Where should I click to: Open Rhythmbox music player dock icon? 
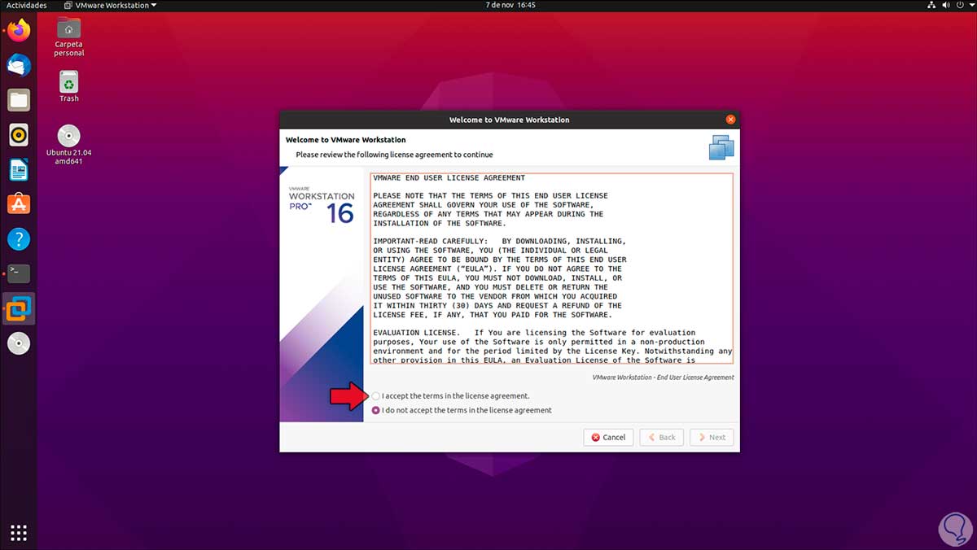point(19,135)
